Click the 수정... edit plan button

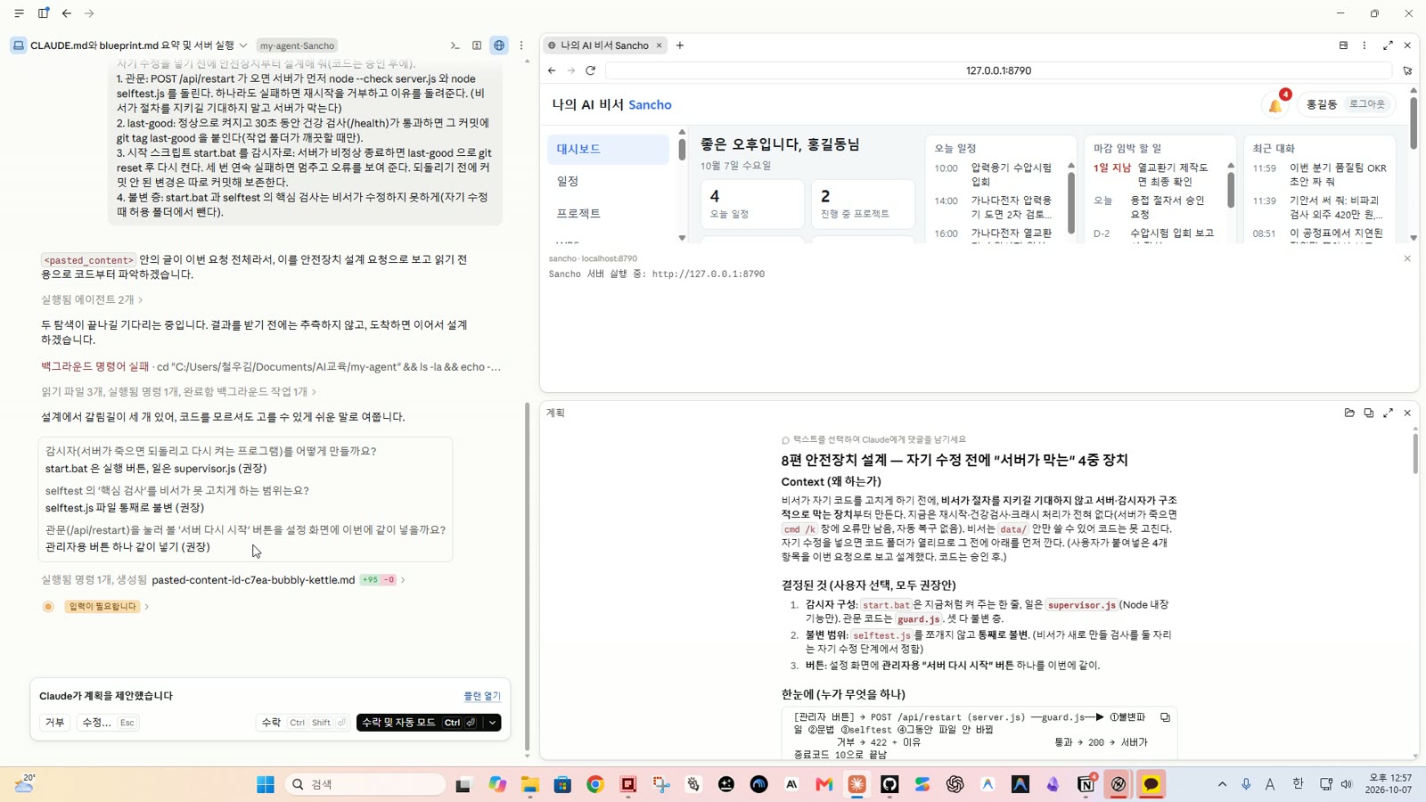[108, 723]
